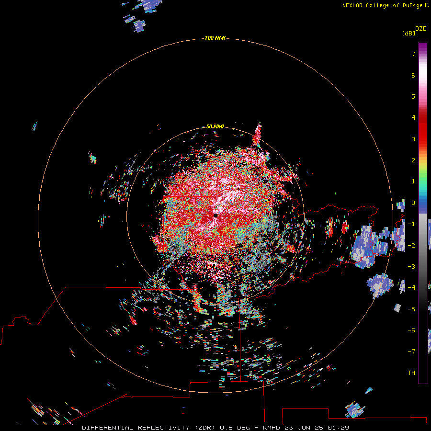The height and width of the screenshot is (431, 431).
Task: Click the DZD legend title
Action: coord(421,29)
